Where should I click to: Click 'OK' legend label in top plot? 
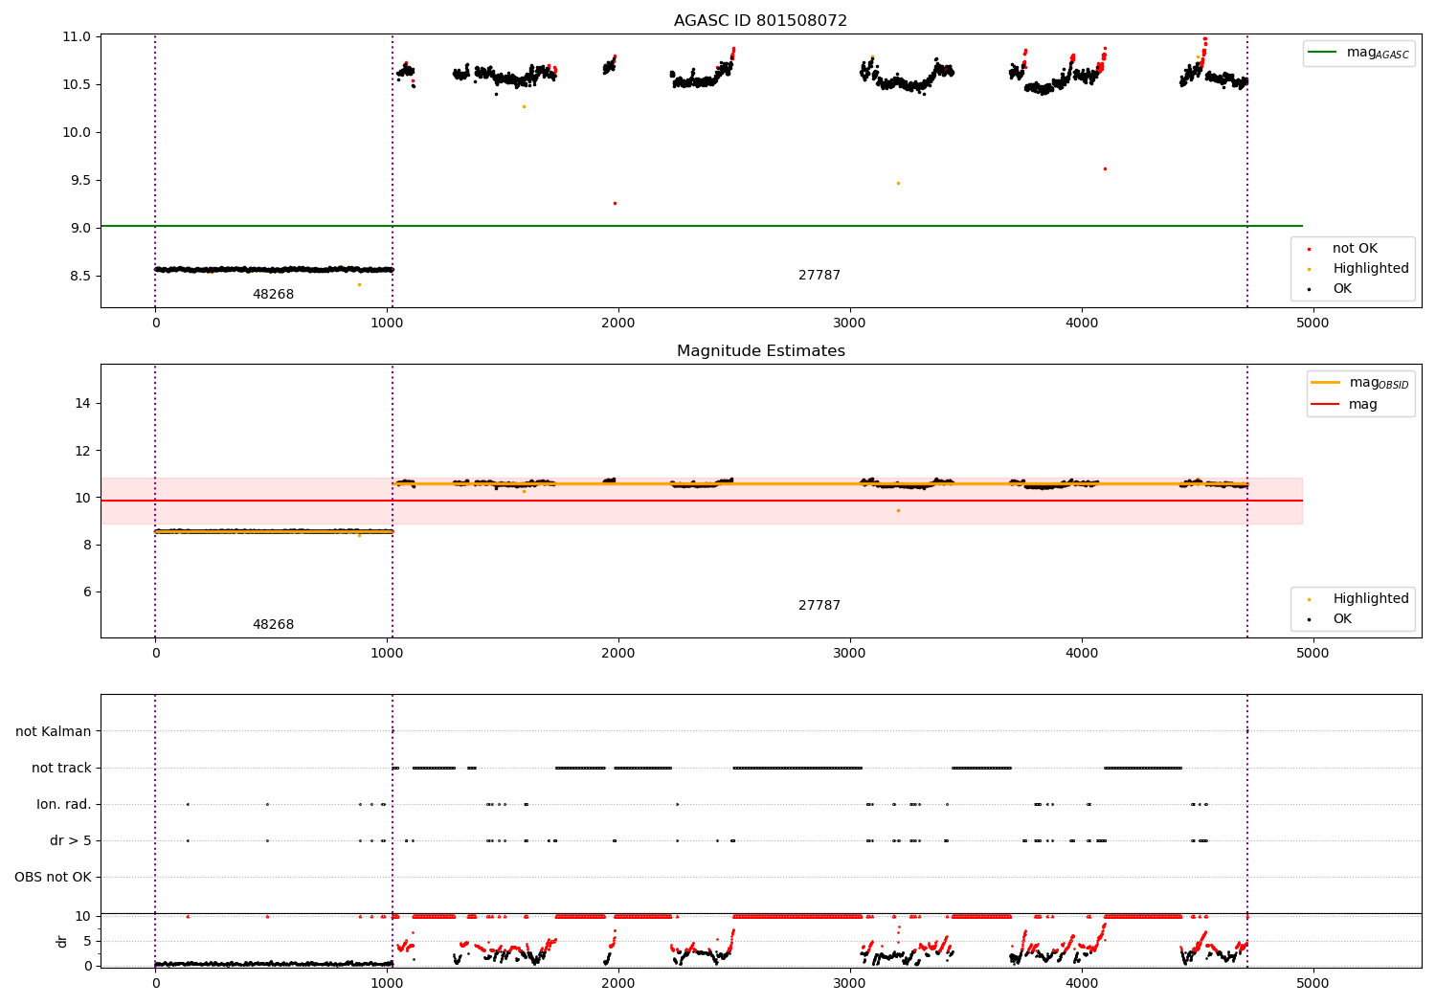[1342, 289]
